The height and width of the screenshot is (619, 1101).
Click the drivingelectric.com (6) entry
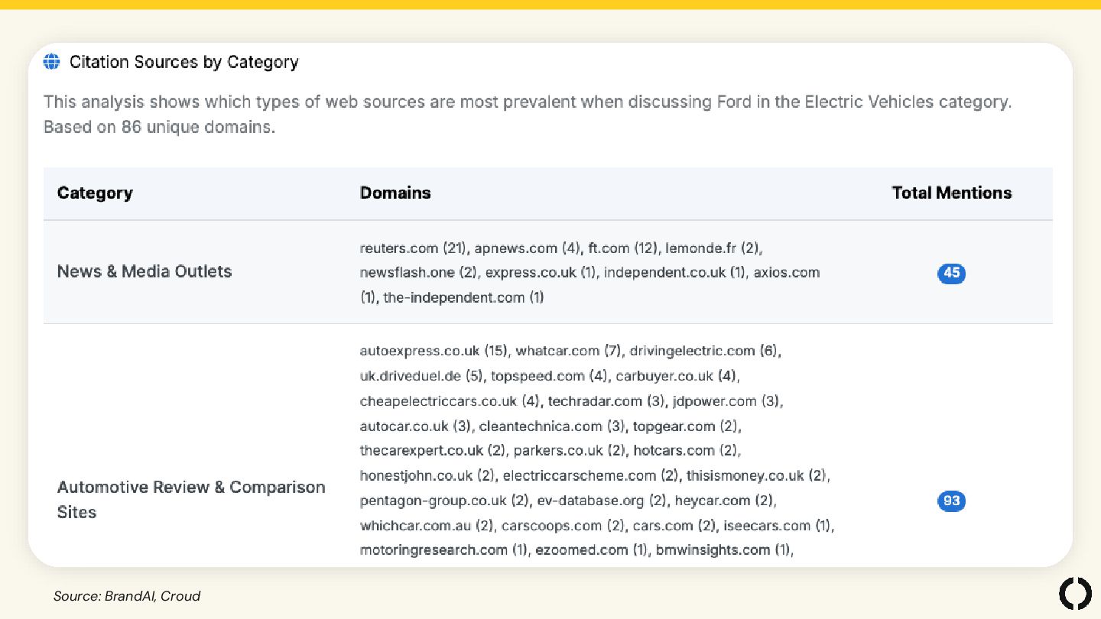703,351
